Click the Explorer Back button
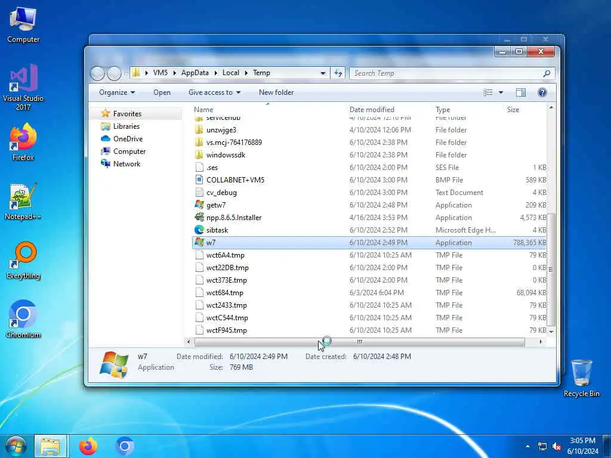This screenshot has width=611, height=458. pyautogui.click(x=98, y=73)
